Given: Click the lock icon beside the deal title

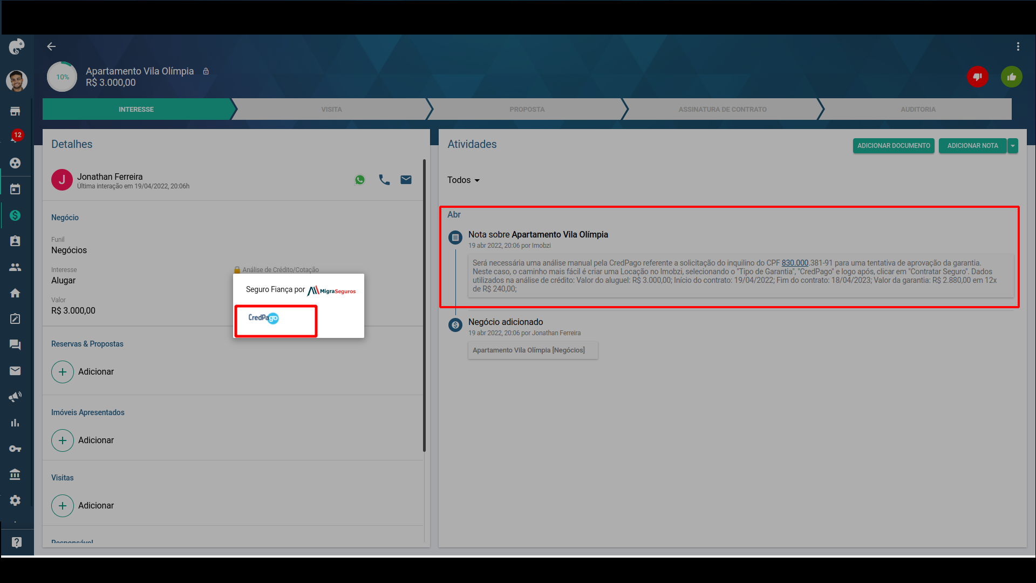Looking at the screenshot, I should pyautogui.click(x=206, y=71).
